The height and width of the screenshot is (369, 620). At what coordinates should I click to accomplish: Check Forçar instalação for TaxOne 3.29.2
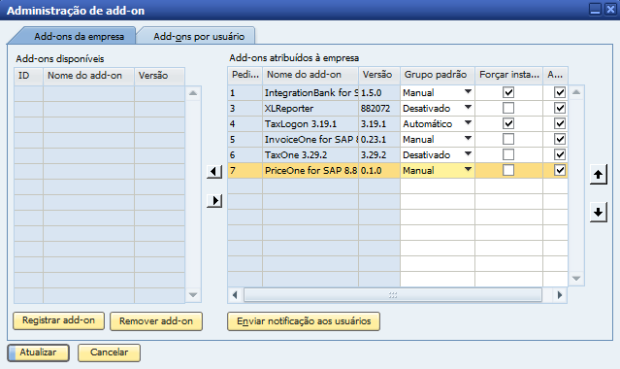[508, 154]
